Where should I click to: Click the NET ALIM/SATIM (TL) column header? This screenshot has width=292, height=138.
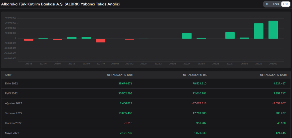pos(196,75)
